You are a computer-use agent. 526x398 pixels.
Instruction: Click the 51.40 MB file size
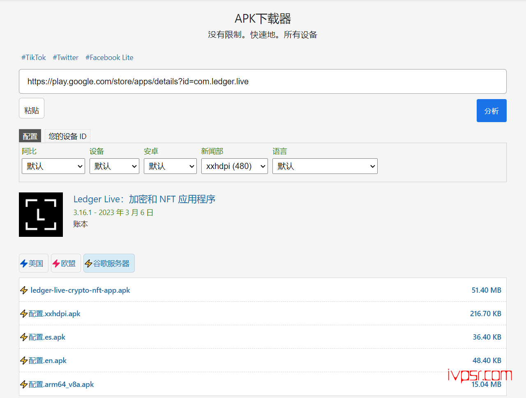coord(487,290)
